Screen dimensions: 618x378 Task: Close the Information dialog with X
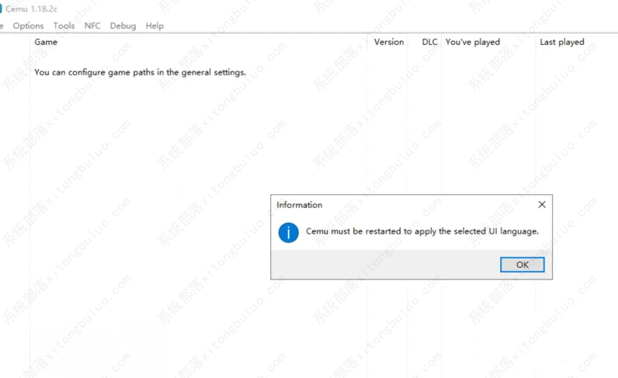(542, 204)
